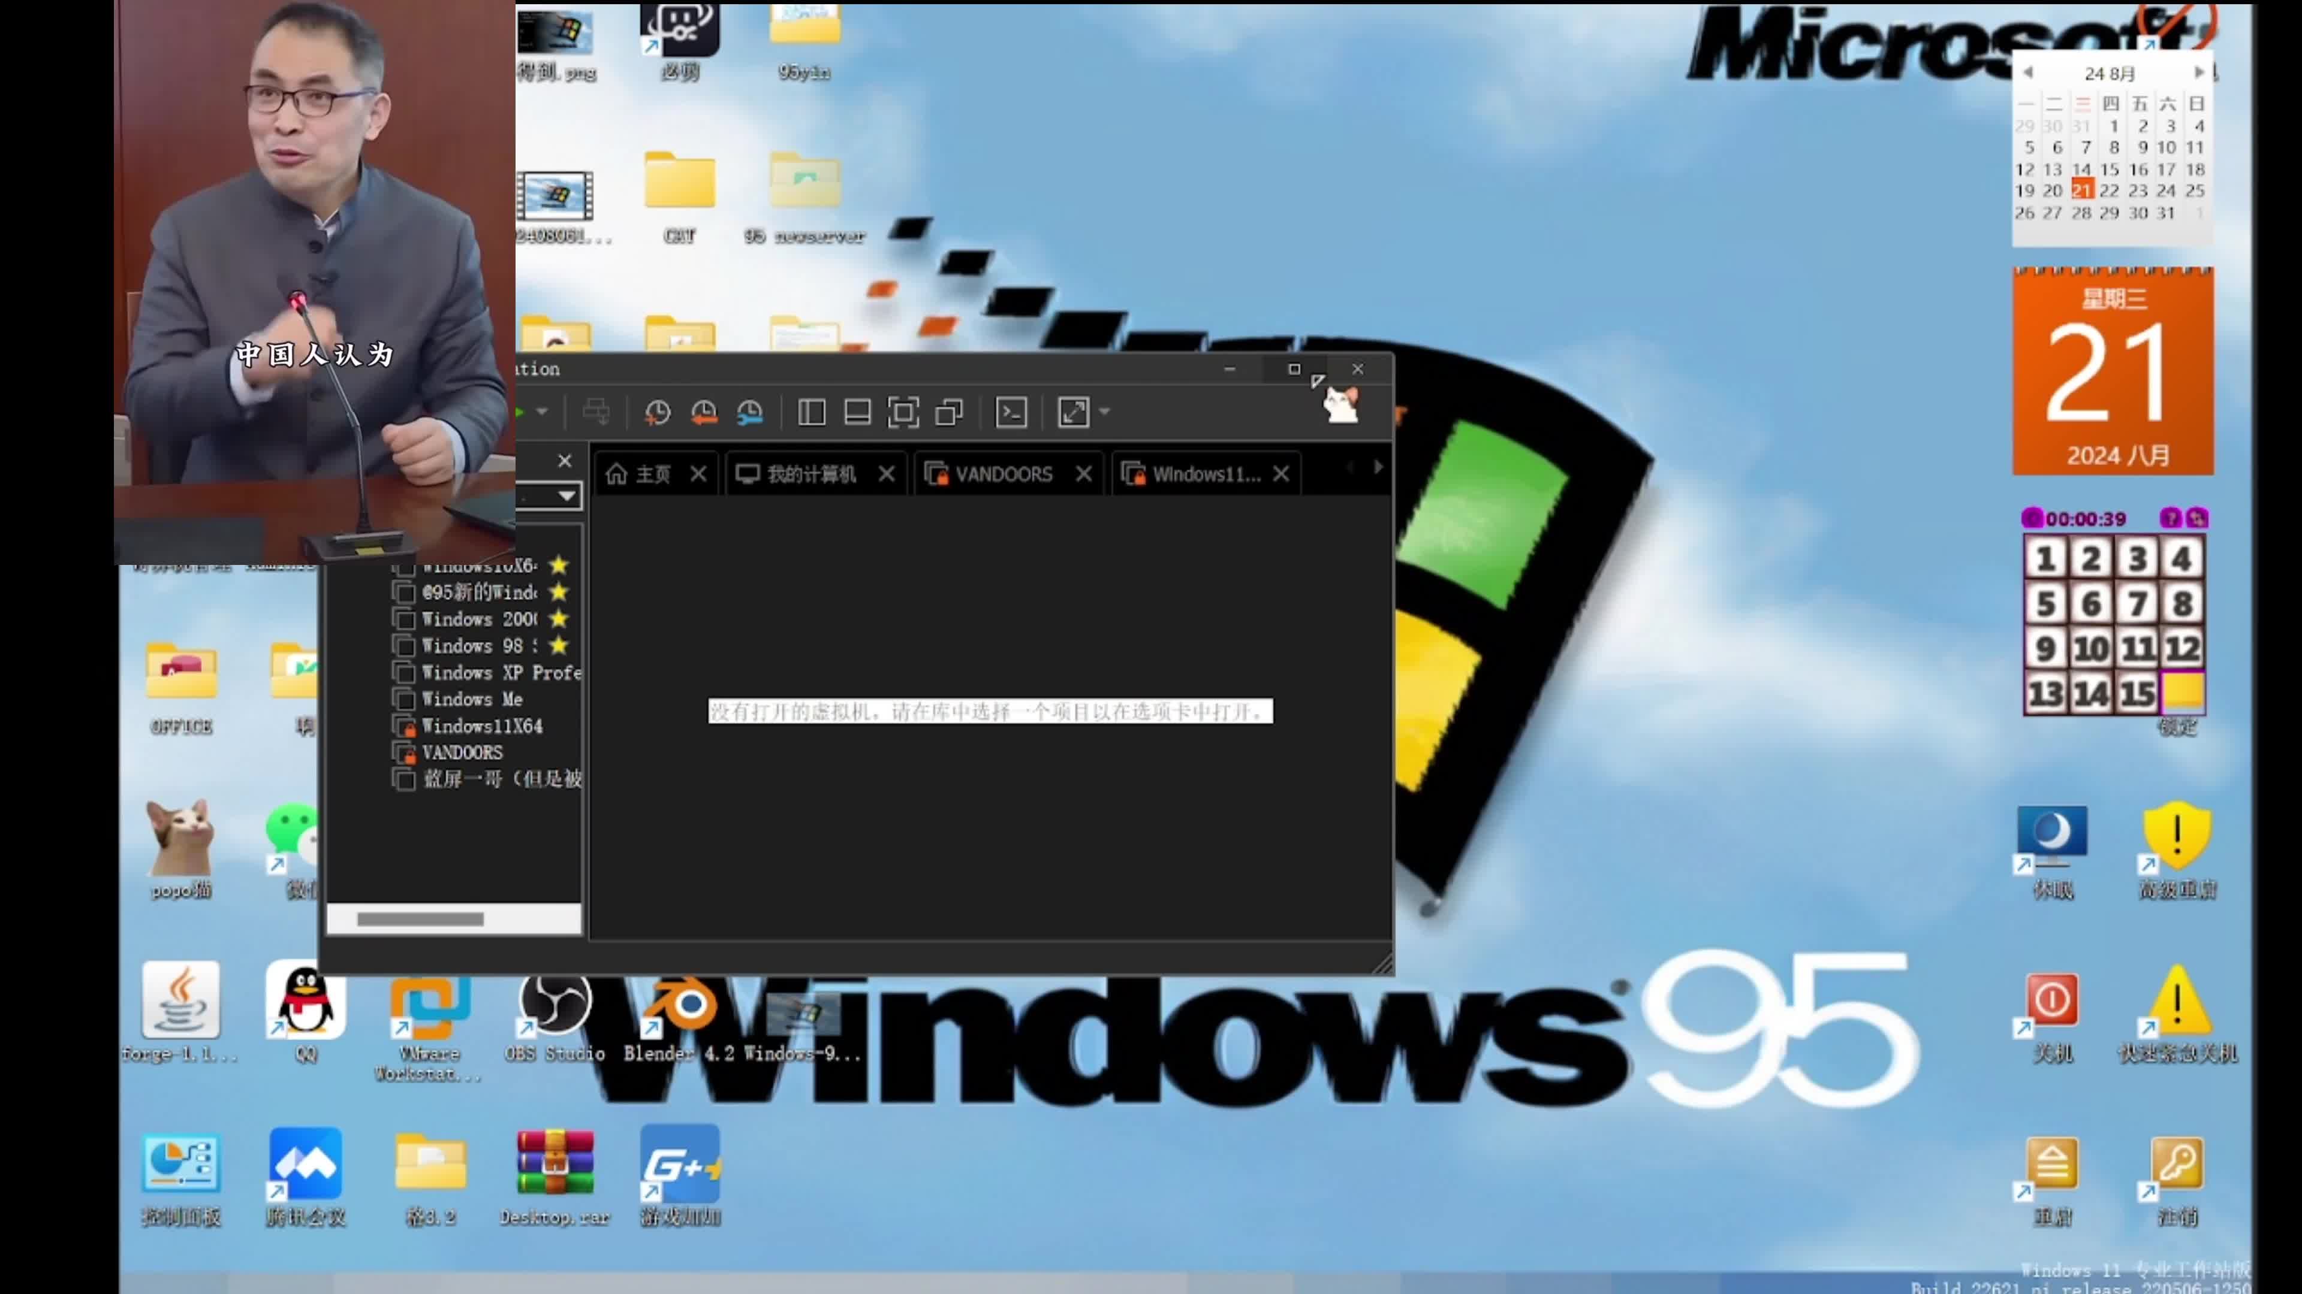This screenshot has height=1294, width=2302.
Task: Show the thumbnail bar layout icon
Action: [x=856, y=412]
